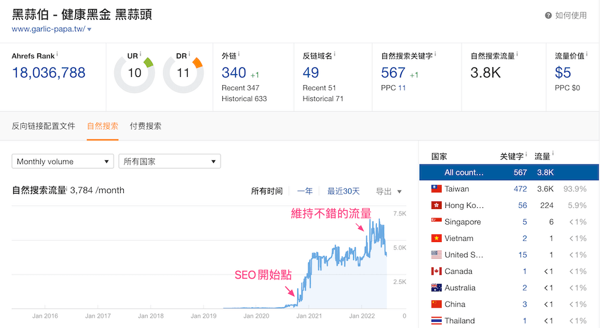Expand the URL dropdown arrow beside garlic-papa.tw
This screenshot has height=328, width=601.
[x=90, y=29]
